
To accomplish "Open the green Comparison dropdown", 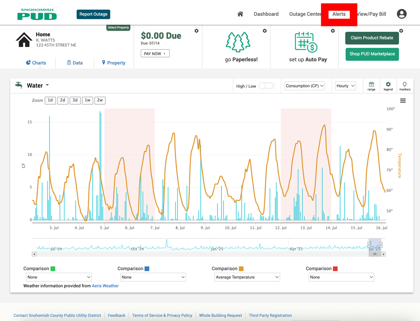I will (59, 277).
